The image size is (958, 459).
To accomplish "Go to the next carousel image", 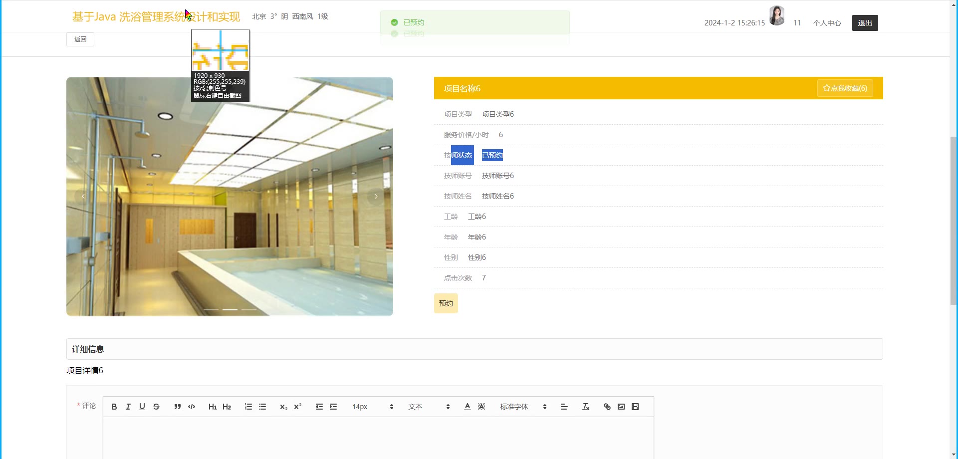I will pyautogui.click(x=376, y=197).
